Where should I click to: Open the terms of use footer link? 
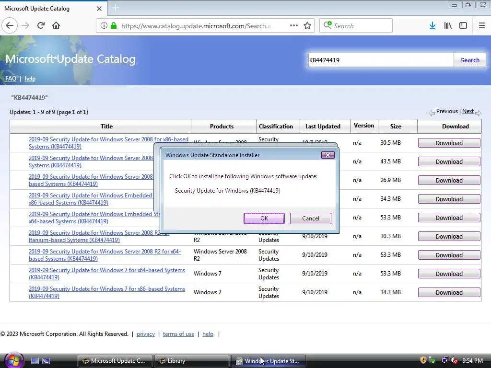pyautogui.click(x=178, y=334)
